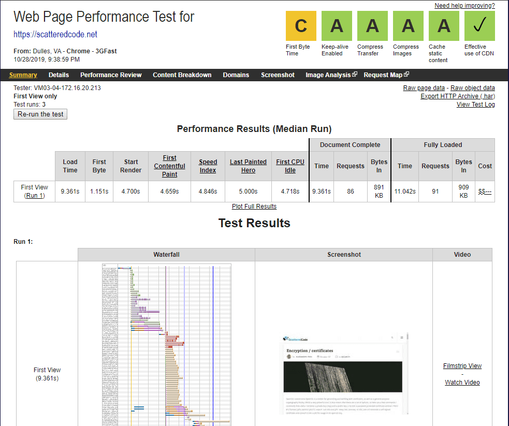The image size is (509, 426).
Task: Open the Compress Images A grade details
Action: coord(408,25)
